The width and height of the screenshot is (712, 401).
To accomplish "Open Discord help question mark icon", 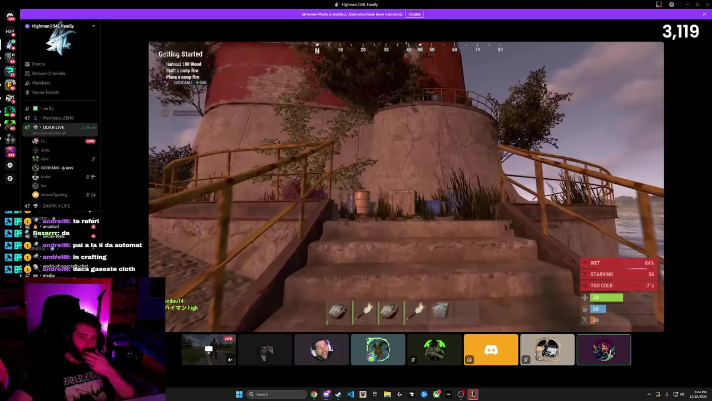I will coord(671,4).
